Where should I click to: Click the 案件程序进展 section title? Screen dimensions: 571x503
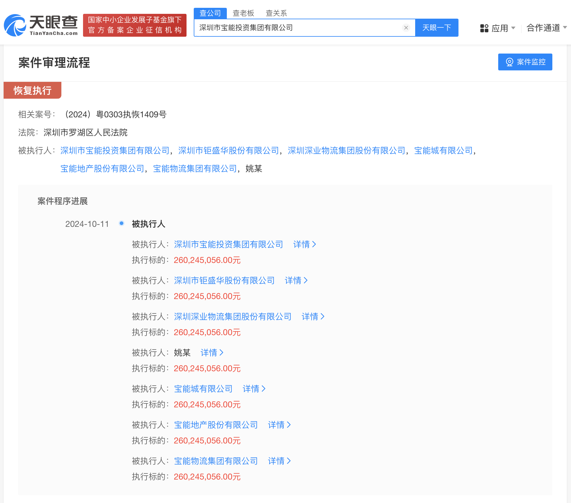tap(63, 201)
